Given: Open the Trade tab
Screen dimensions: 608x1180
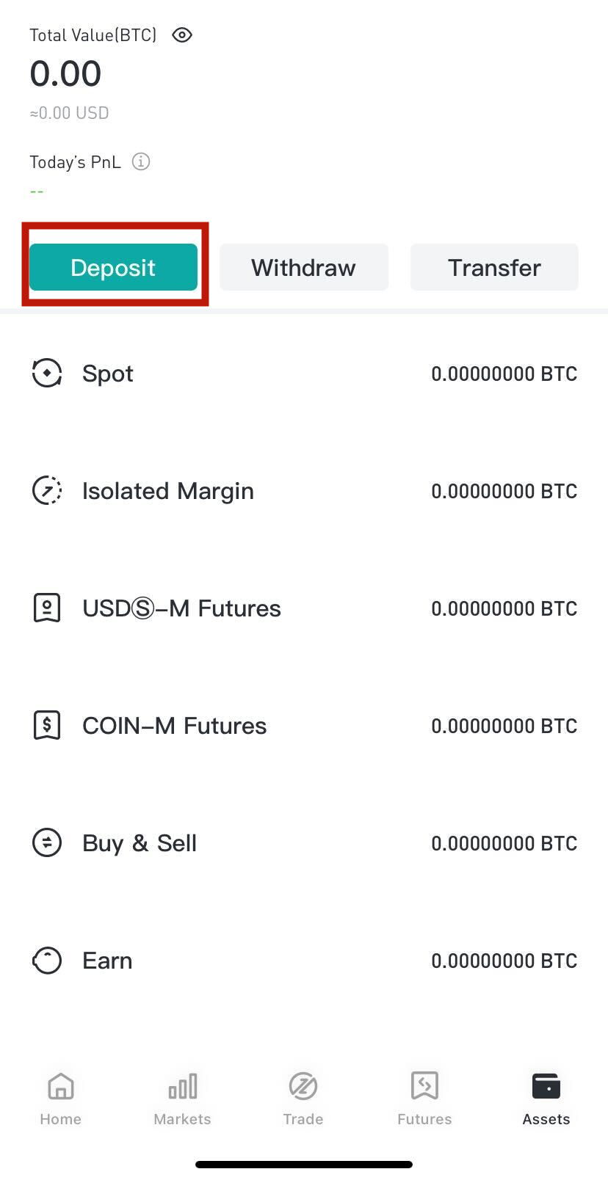Looking at the screenshot, I should point(303,1099).
